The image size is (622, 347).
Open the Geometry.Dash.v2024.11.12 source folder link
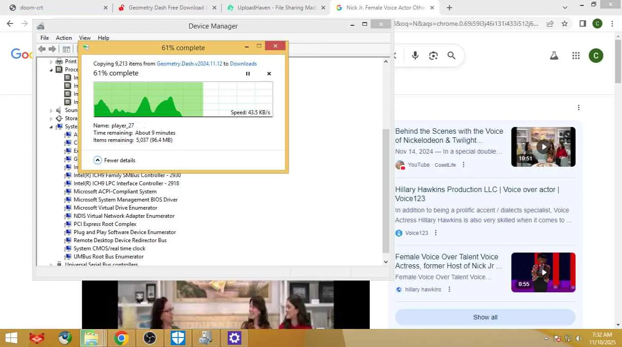(x=189, y=64)
